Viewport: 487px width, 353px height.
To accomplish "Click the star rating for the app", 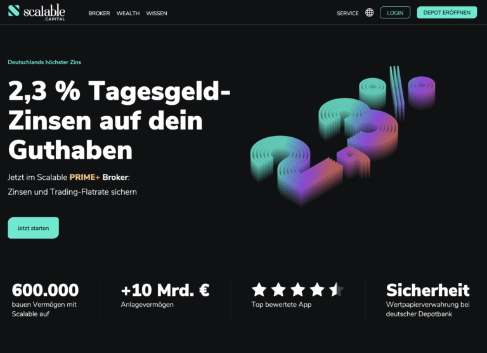I will tap(297, 290).
